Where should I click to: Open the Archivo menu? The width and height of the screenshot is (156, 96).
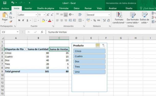click(x=5, y=8)
